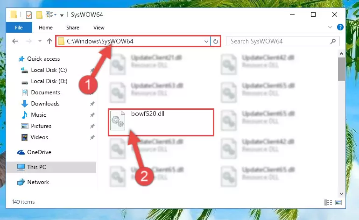Select Network in navigation pane

click(38, 182)
